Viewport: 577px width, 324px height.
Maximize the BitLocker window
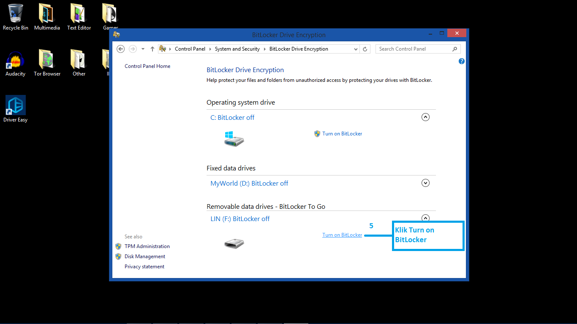point(442,33)
